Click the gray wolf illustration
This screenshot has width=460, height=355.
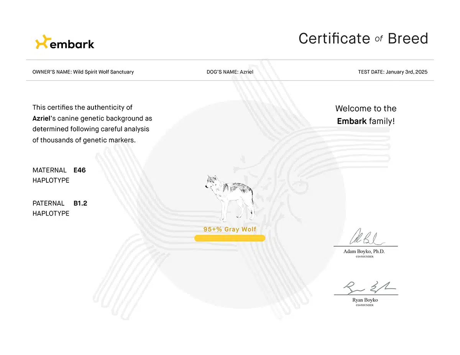229,197
